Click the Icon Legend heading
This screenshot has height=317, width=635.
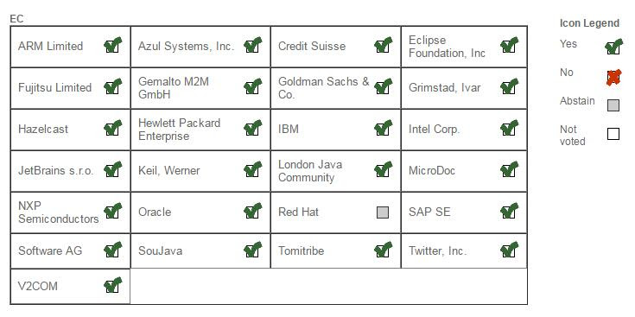point(589,23)
